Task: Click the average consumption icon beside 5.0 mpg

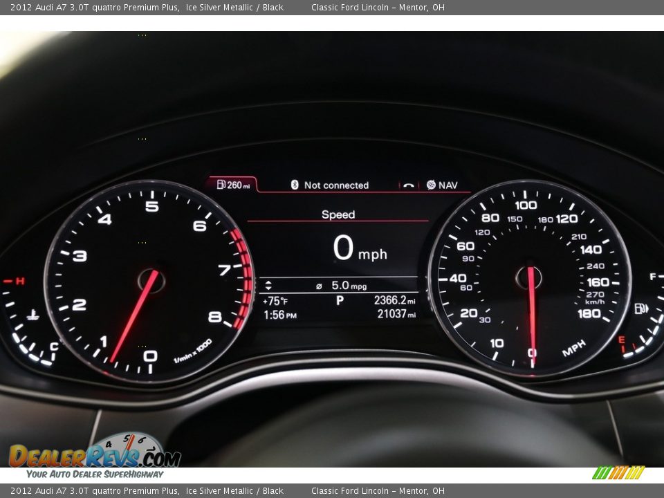Action: tap(318, 286)
